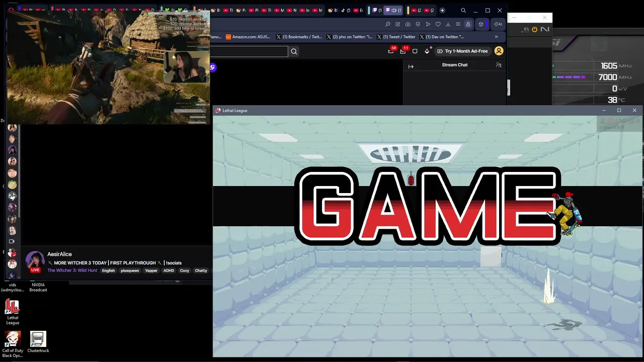Click the Chatty stream tag
The height and width of the screenshot is (362, 644).
201,270
